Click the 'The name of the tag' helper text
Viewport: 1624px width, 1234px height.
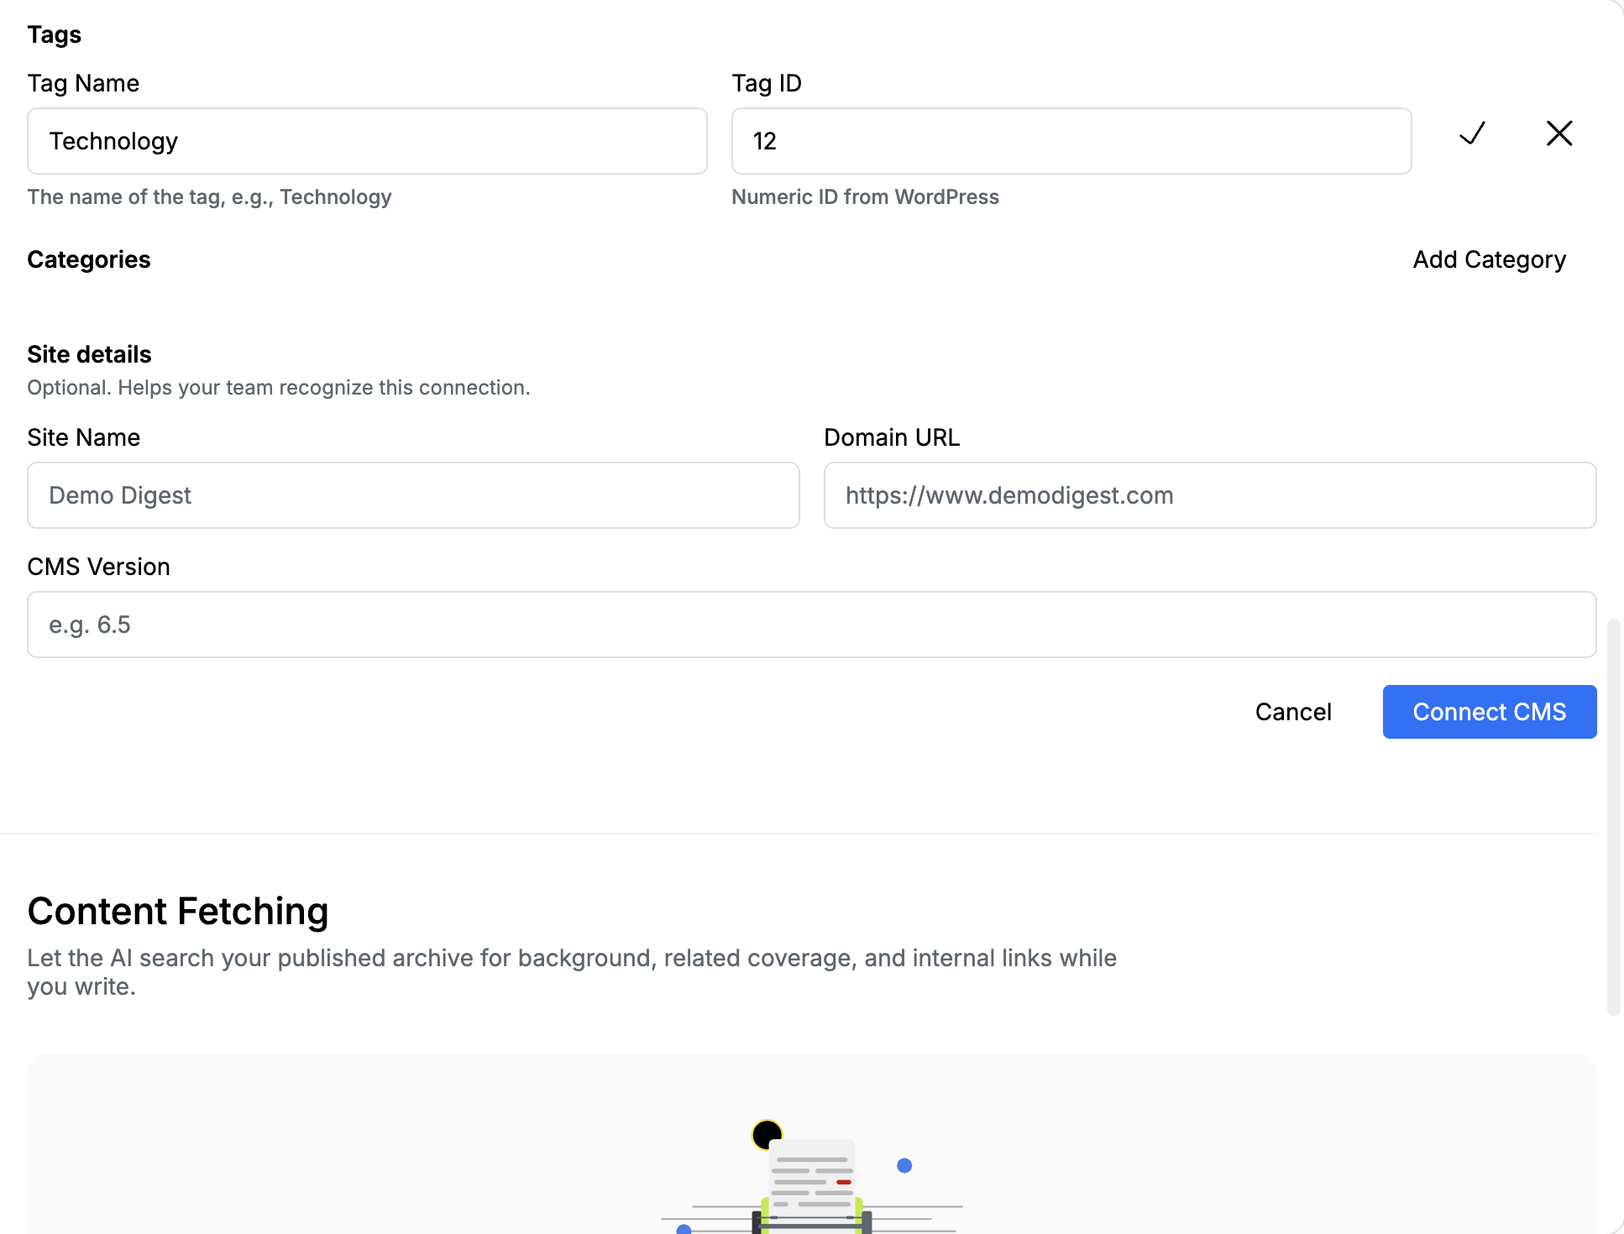click(x=209, y=196)
